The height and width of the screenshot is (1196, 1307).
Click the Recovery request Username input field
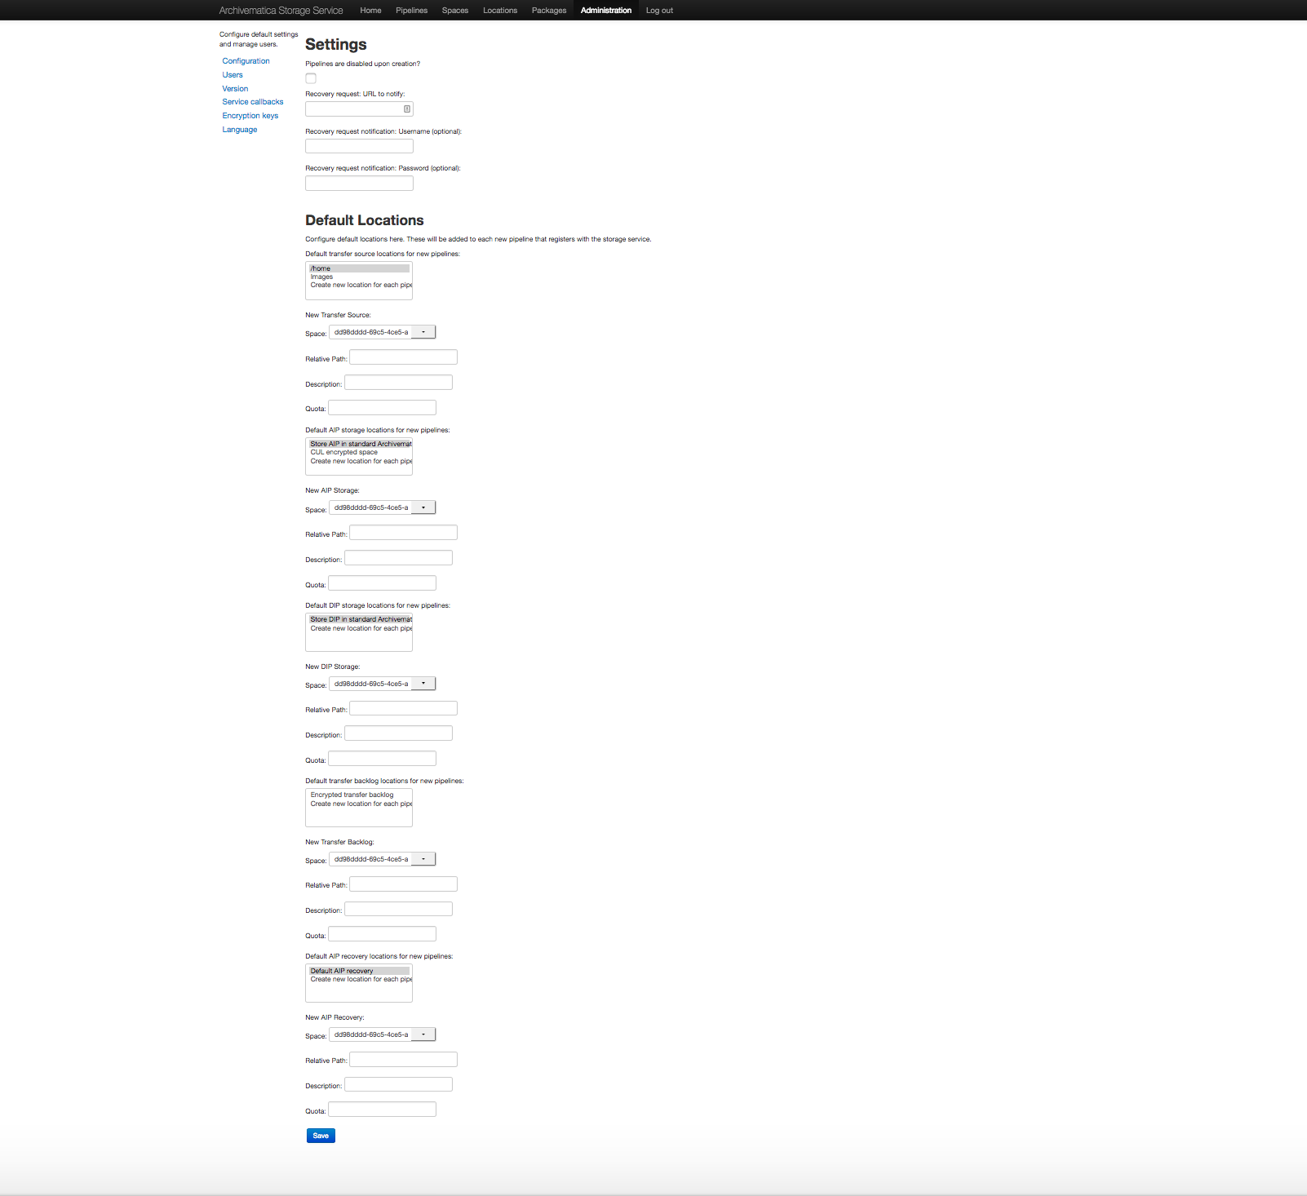359,146
